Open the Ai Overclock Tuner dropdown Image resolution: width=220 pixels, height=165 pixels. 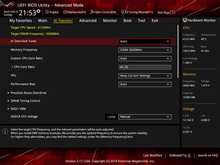point(145,41)
